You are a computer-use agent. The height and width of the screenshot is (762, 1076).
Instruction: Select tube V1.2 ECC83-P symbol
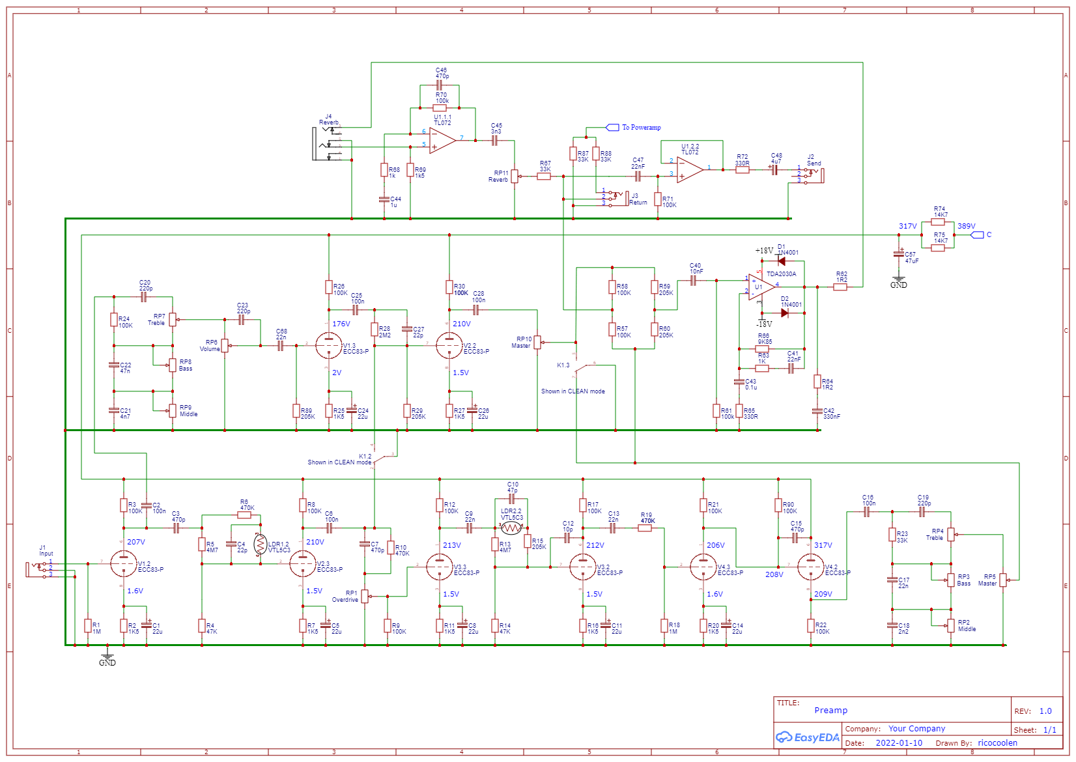(124, 564)
